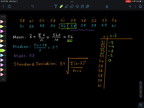Select the hand and shapes tool

click(x=82, y=6)
